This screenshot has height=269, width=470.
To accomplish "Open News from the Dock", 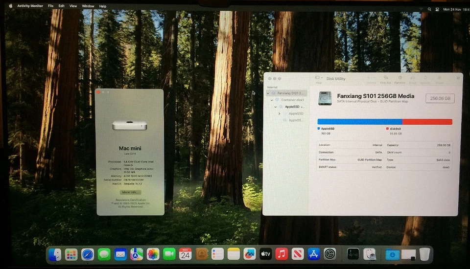I will (298, 255).
